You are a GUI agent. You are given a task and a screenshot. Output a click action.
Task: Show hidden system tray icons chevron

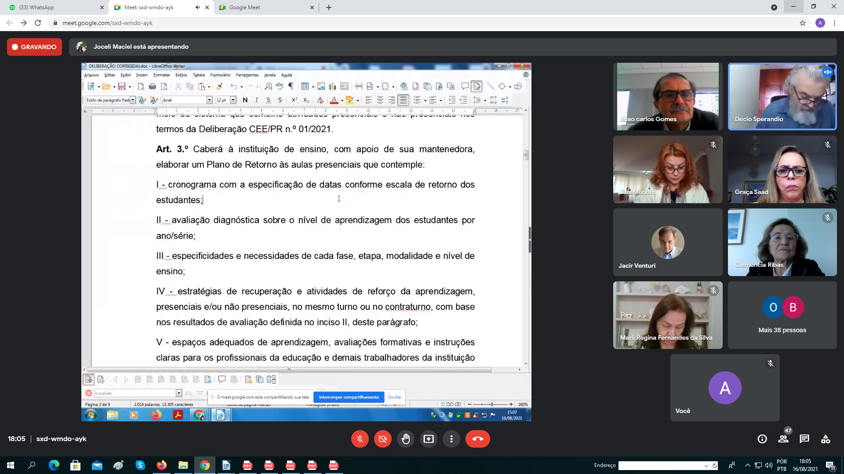pos(747,465)
